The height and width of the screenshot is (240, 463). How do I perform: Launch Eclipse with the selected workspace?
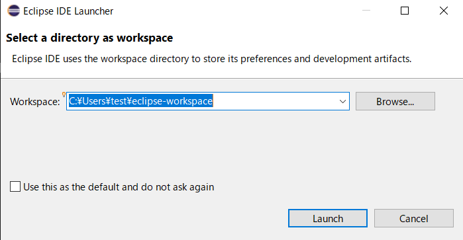point(328,218)
